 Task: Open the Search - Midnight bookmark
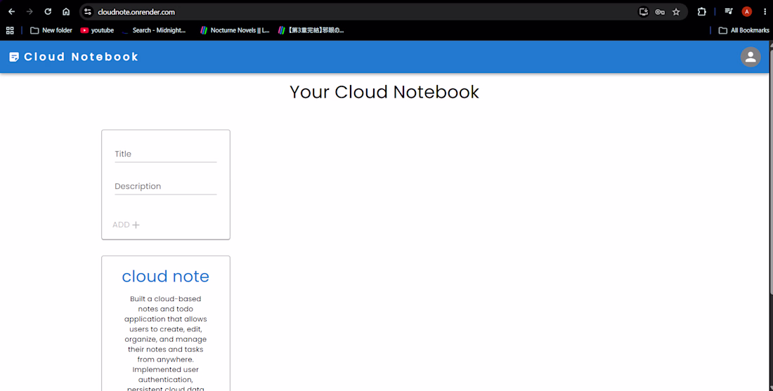[x=153, y=30]
